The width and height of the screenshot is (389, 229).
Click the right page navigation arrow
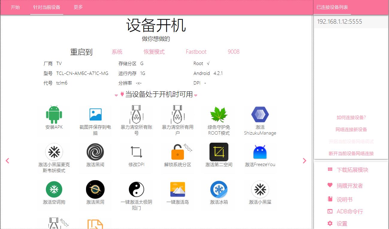point(305,161)
